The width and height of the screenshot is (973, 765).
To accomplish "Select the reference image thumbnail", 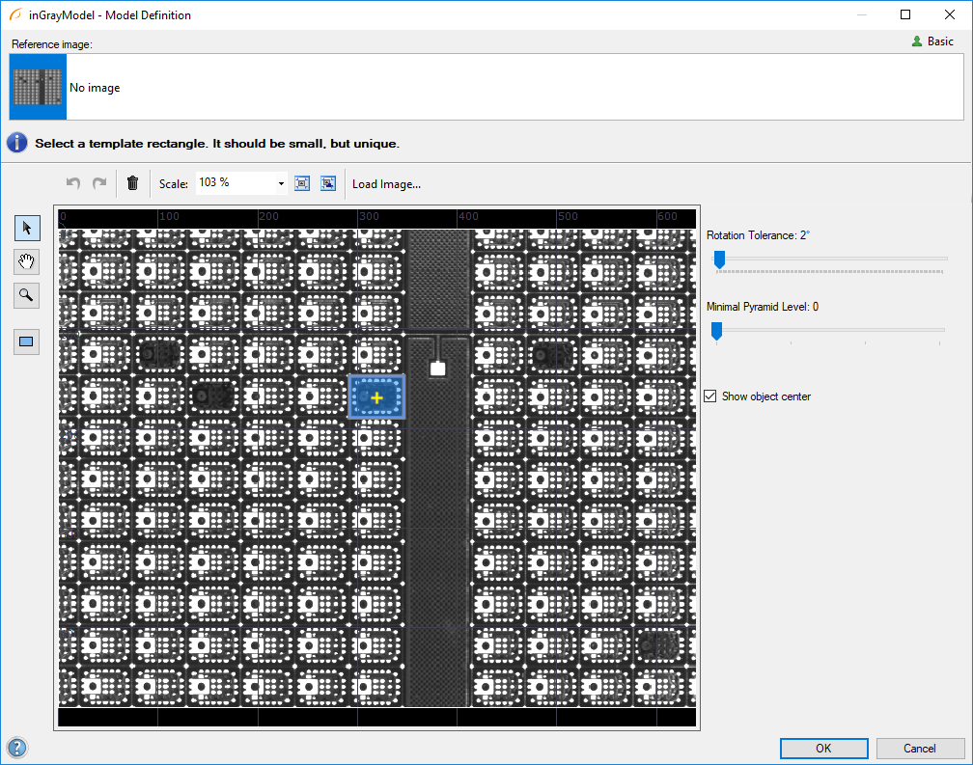I will pos(39,87).
